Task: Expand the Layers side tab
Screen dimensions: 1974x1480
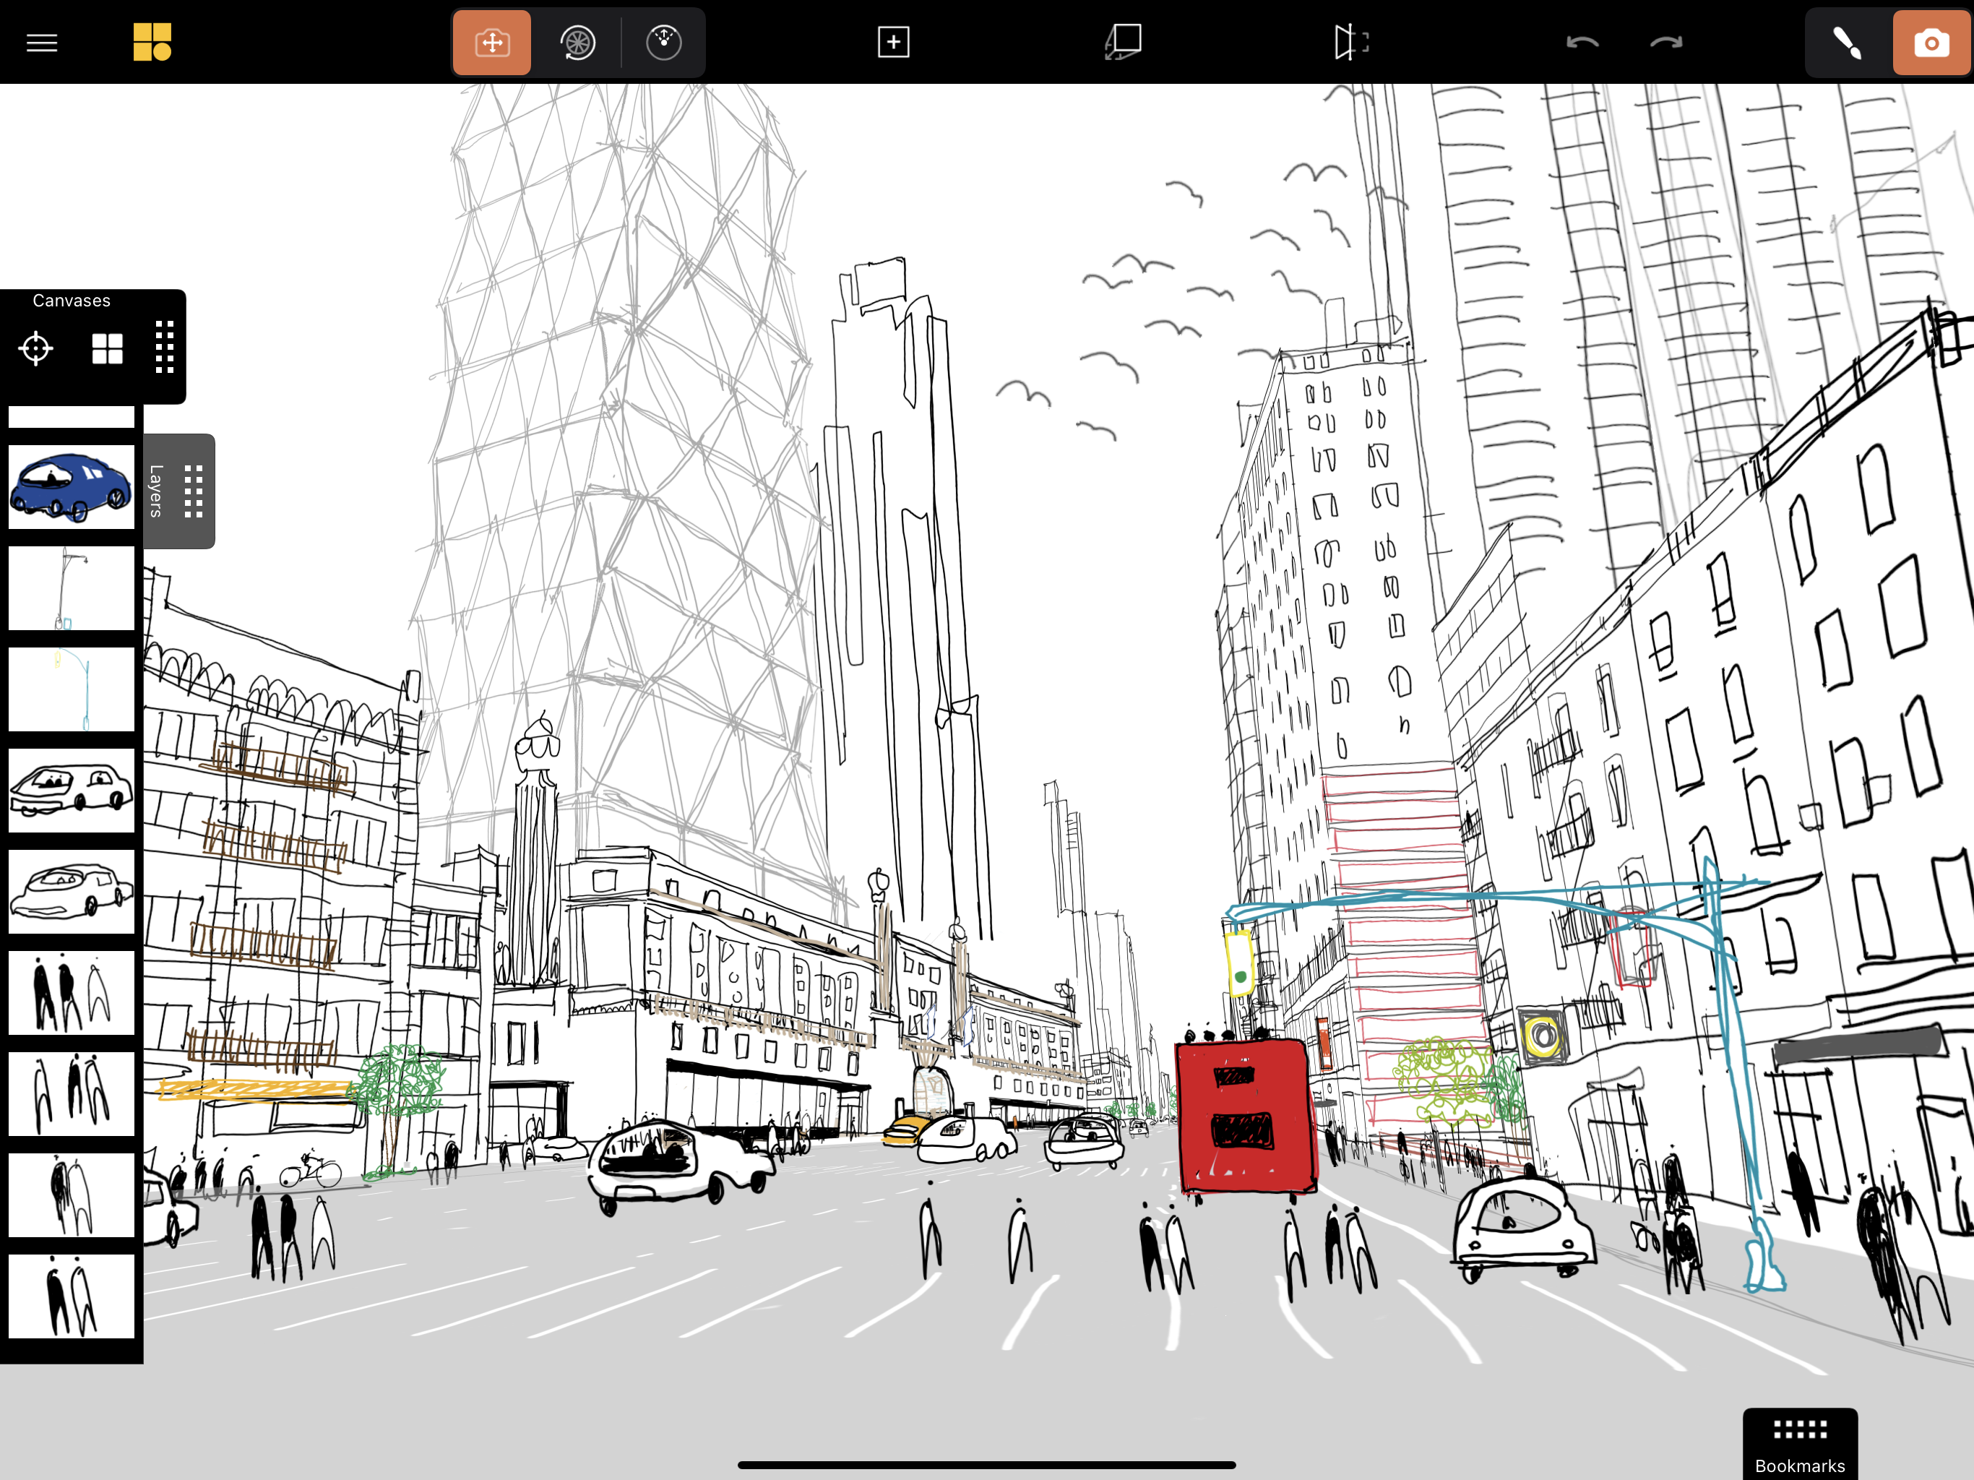Action: [178, 491]
